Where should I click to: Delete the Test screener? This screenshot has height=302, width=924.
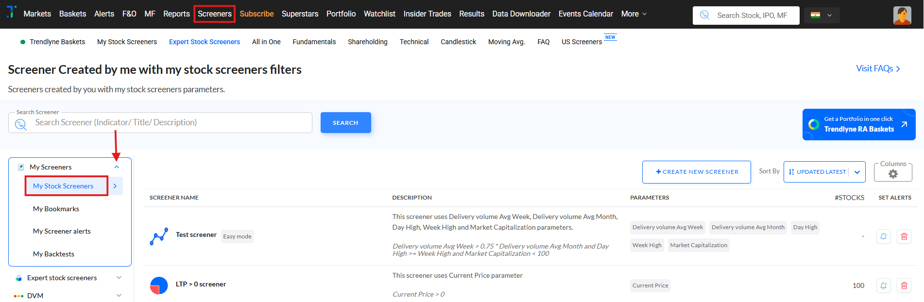904,236
